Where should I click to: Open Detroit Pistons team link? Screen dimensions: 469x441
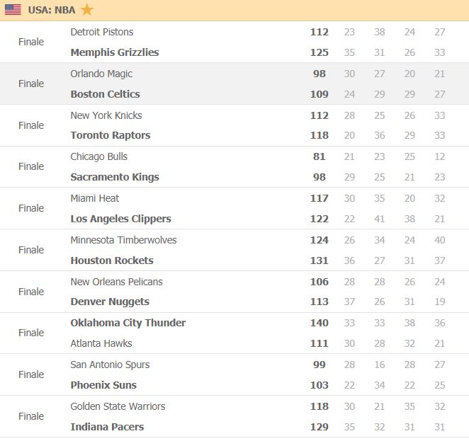pyautogui.click(x=102, y=32)
